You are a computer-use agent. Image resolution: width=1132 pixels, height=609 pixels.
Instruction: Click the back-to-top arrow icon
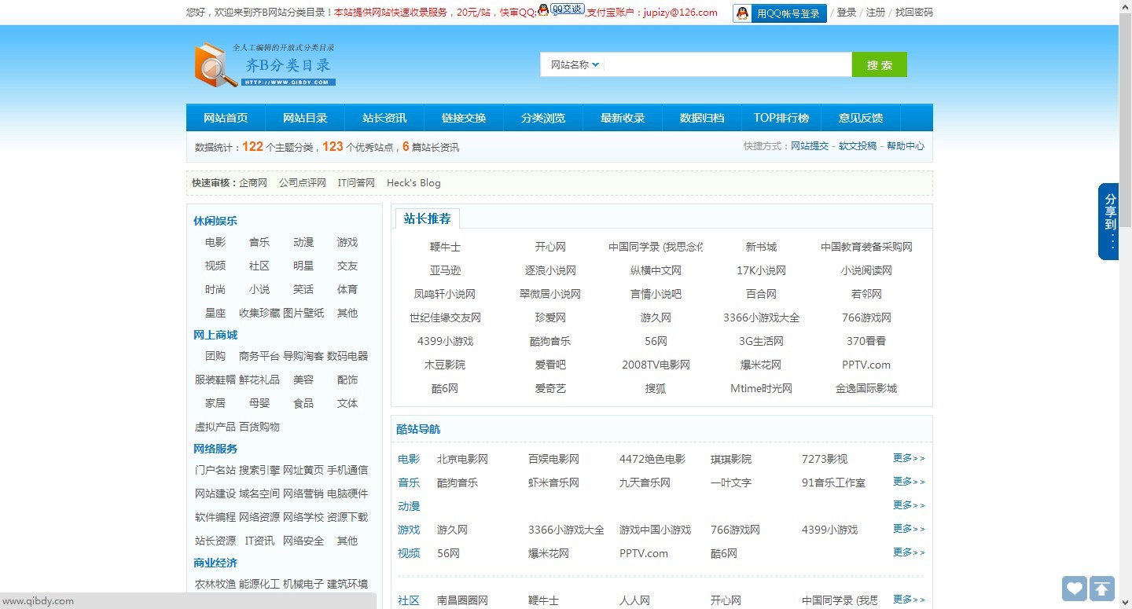(x=1102, y=588)
